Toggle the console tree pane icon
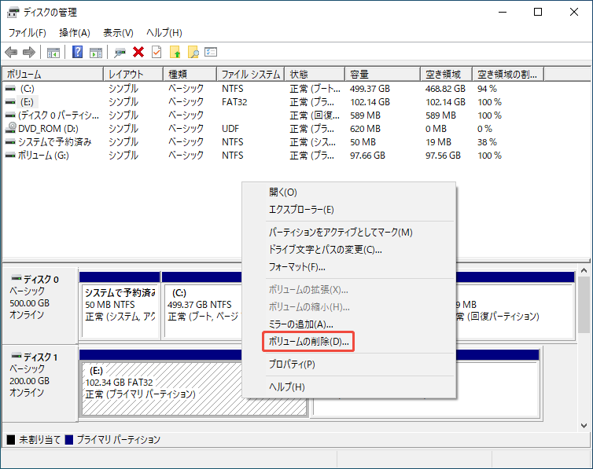 [53, 52]
